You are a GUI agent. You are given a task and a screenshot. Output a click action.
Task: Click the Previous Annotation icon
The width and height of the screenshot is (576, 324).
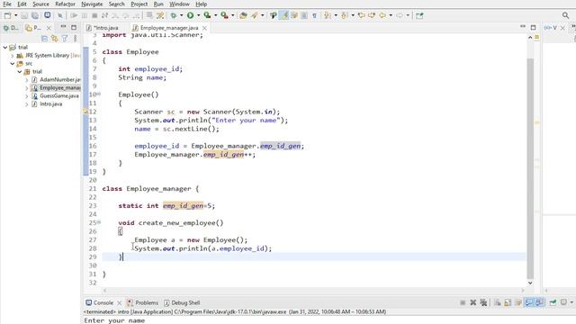pos(344,15)
